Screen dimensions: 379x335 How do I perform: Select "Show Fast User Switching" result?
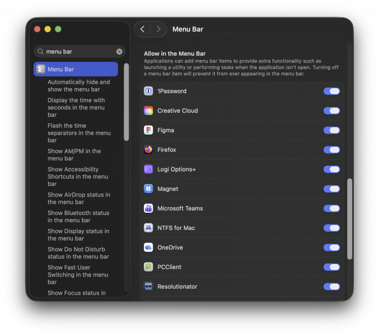tap(78, 275)
